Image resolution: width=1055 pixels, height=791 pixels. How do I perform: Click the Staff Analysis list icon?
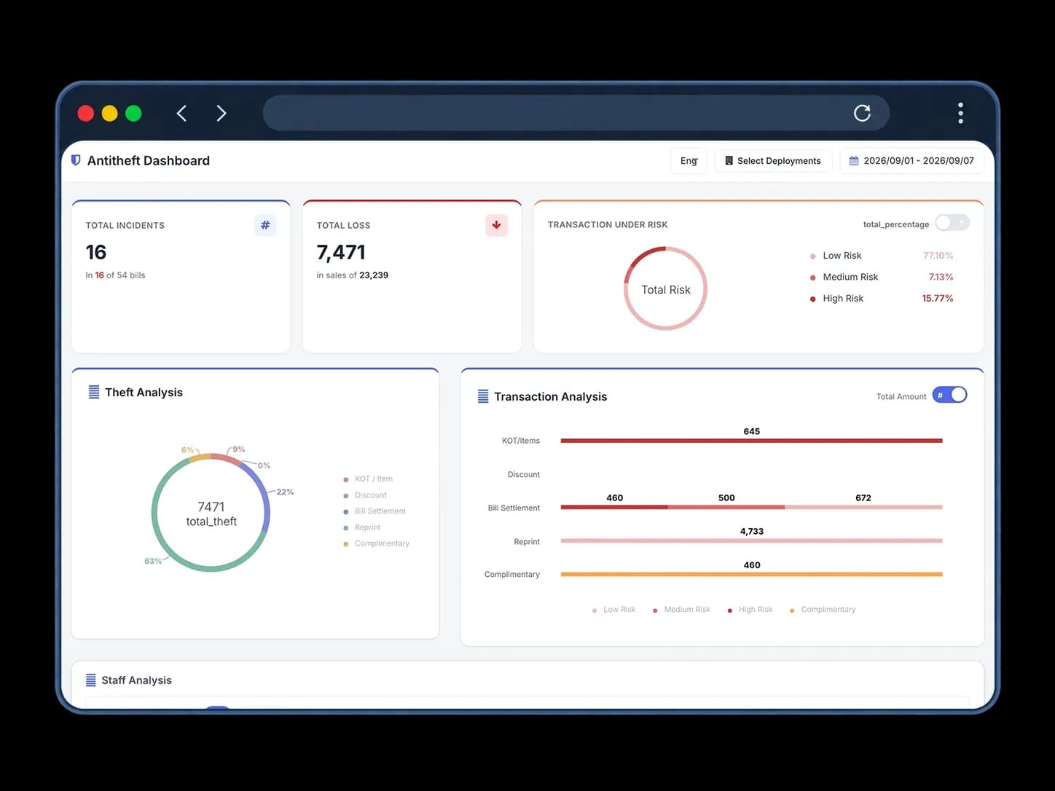click(91, 680)
